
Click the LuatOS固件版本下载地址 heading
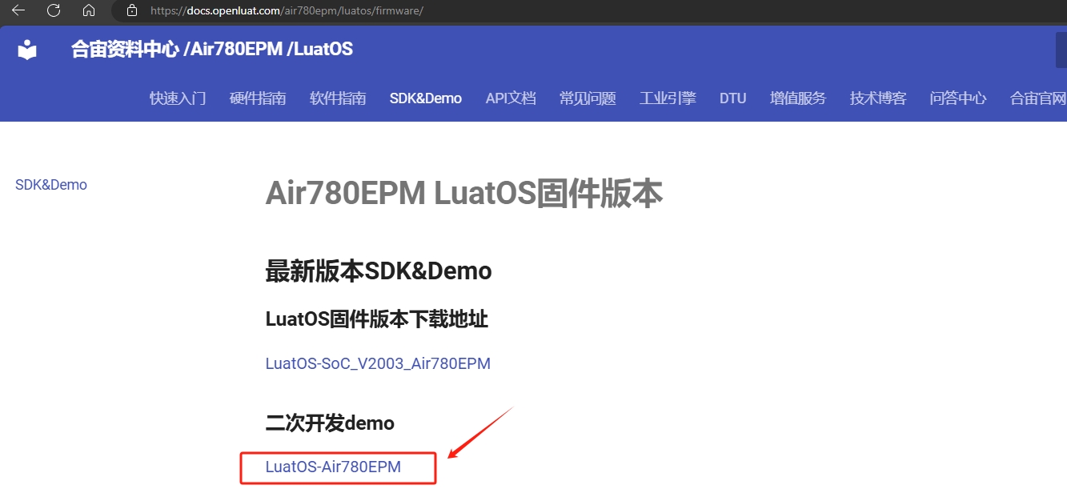[x=377, y=319]
